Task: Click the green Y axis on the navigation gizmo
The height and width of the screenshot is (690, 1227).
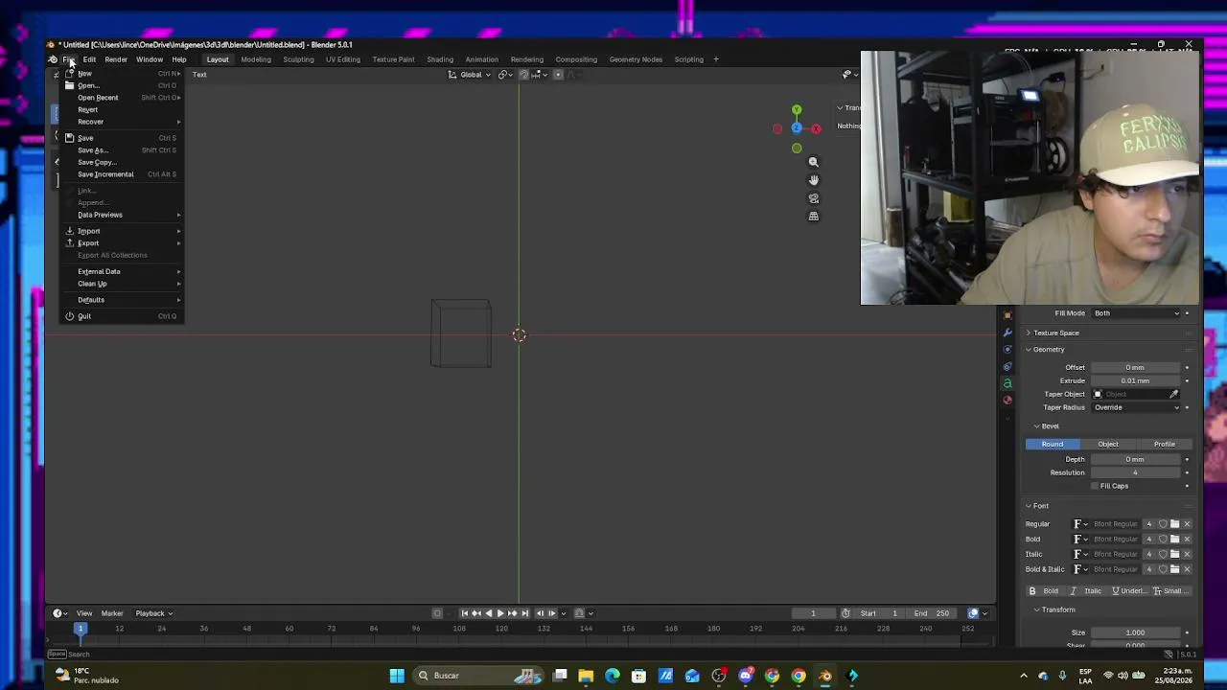Action: tap(797, 110)
